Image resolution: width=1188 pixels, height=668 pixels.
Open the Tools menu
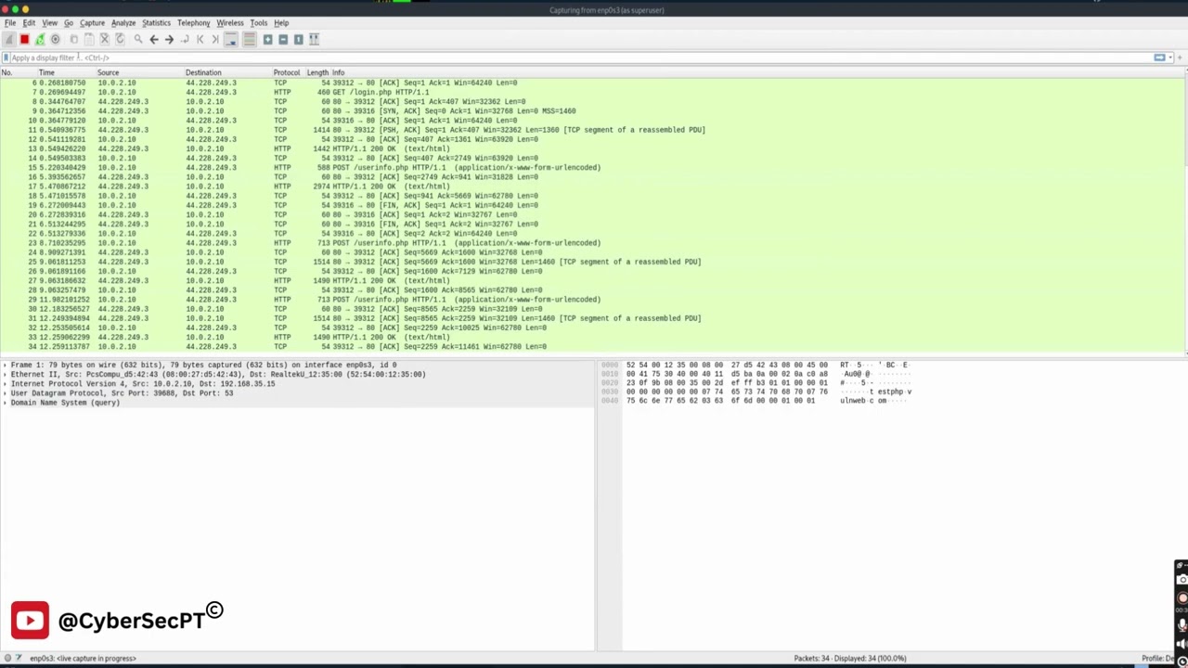(258, 22)
